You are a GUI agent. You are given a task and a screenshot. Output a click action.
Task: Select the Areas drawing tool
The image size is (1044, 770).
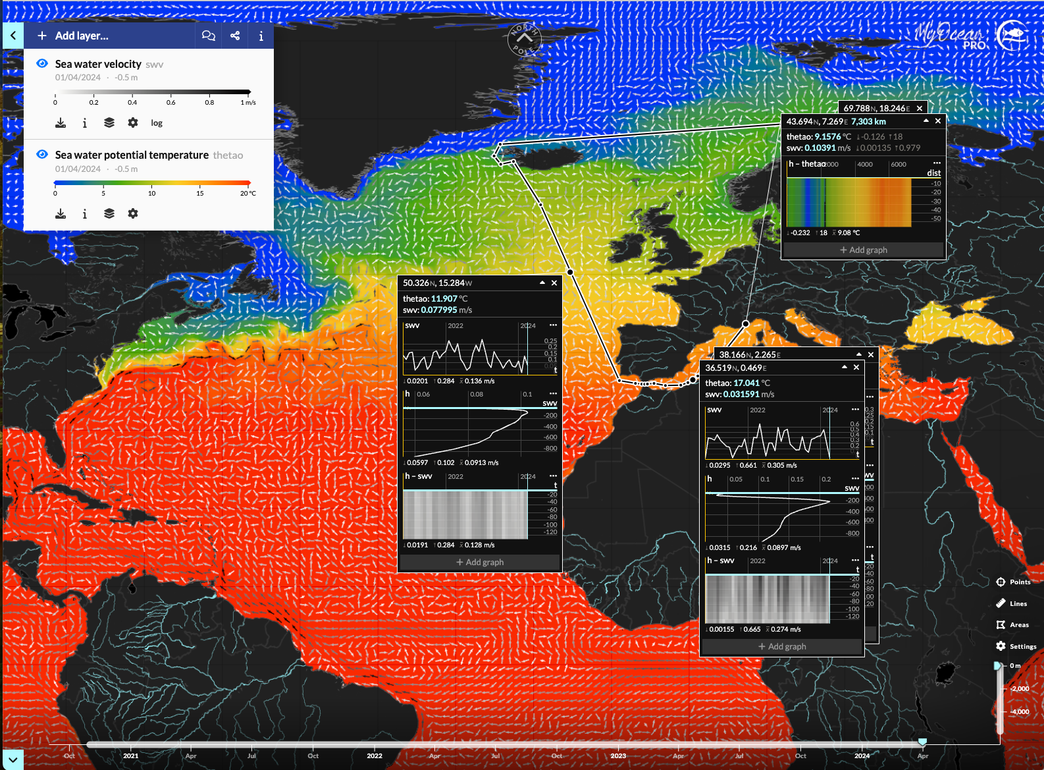click(1012, 624)
